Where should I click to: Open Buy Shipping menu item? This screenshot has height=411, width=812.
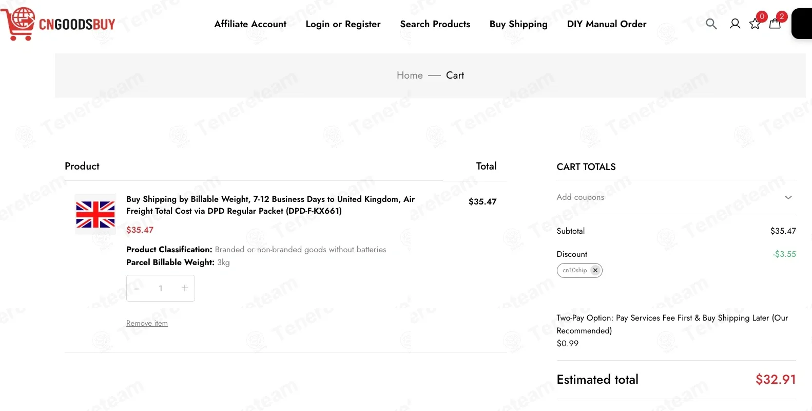[x=518, y=24]
